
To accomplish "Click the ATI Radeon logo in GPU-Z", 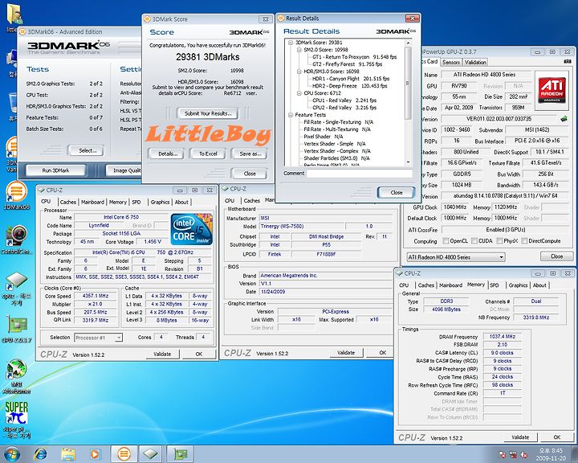I will (552, 90).
